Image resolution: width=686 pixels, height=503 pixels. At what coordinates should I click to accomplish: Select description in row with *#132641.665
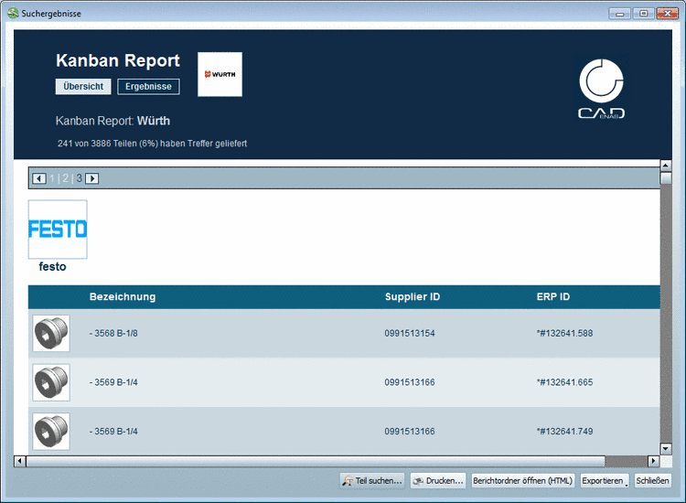click(x=113, y=382)
